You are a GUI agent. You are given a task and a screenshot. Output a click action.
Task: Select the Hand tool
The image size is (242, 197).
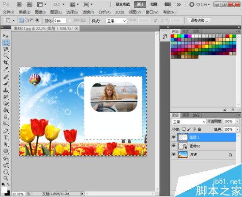tap(6, 172)
